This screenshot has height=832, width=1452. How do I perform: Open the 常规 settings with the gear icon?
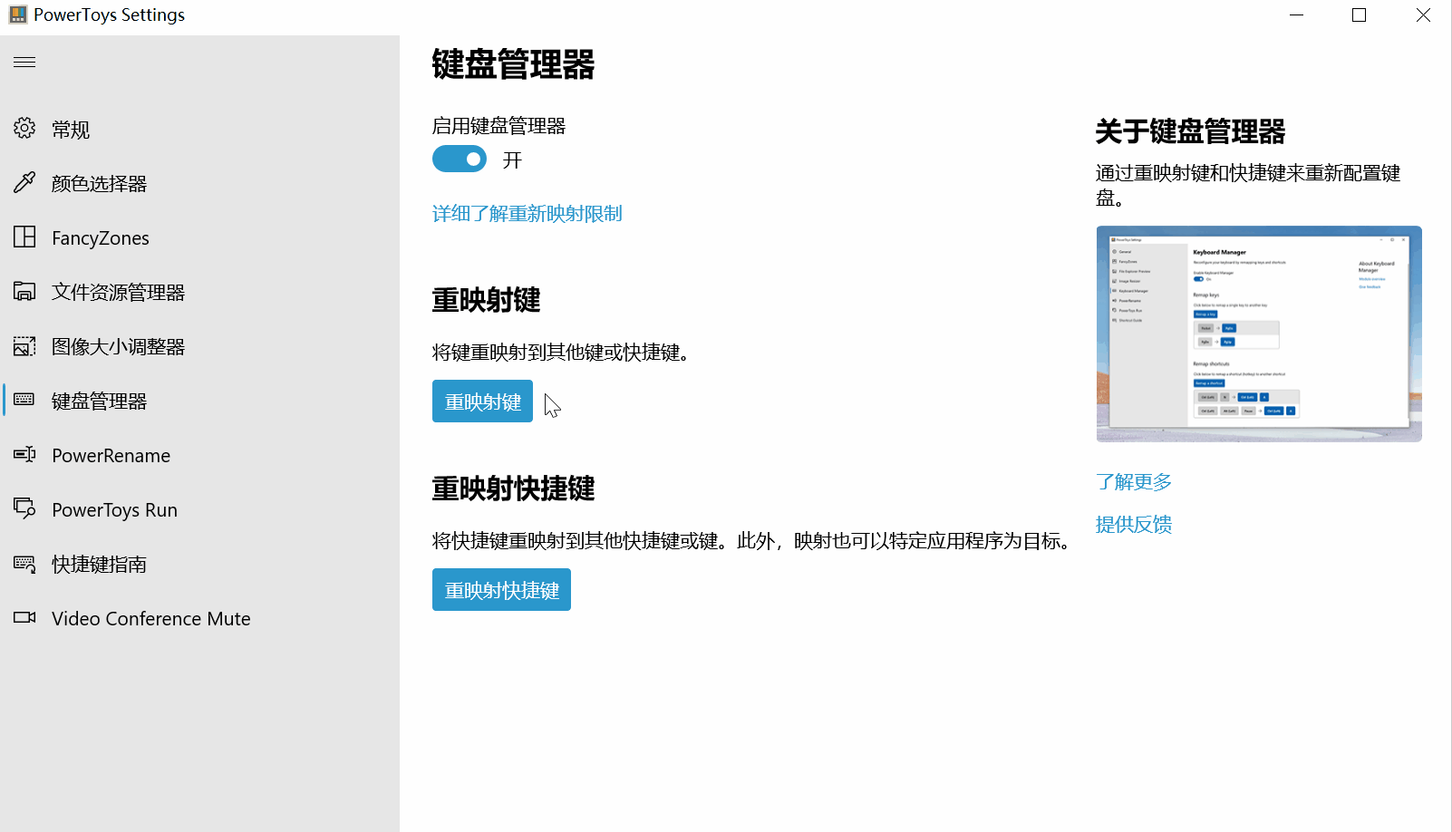coord(24,128)
